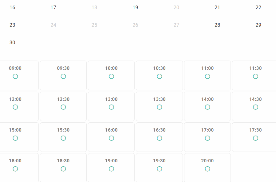This screenshot has width=276, height=182.
Task: Choose date 21 on the calendar
Action: [217, 7]
